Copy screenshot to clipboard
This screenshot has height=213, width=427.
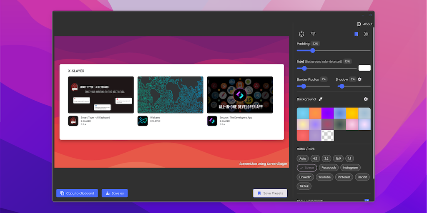(77, 193)
